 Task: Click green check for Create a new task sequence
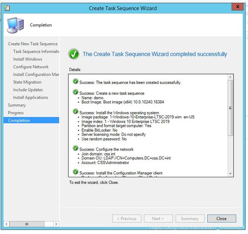pyautogui.click(x=75, y=92)
